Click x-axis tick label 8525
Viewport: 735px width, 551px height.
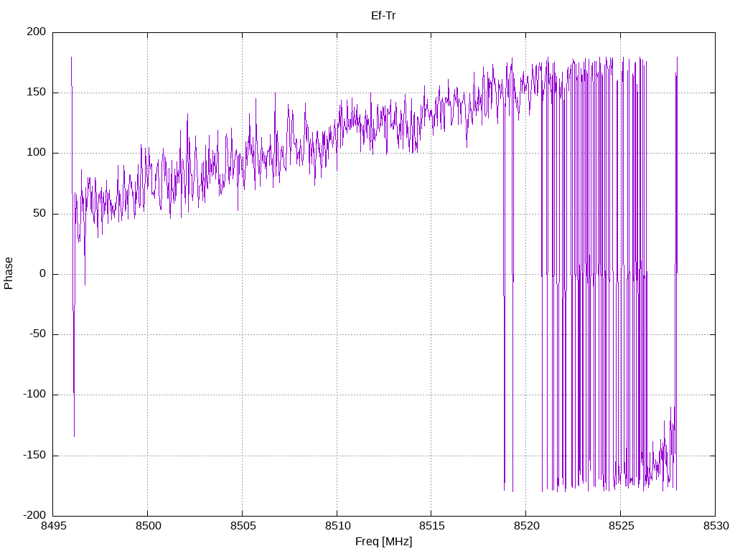(x=621, y=526)
